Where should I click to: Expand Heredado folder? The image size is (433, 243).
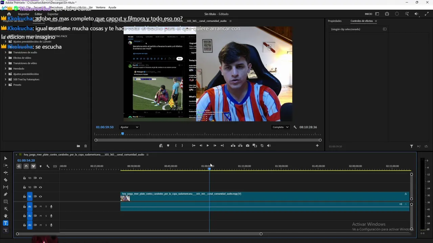click(x=5, y=69)
